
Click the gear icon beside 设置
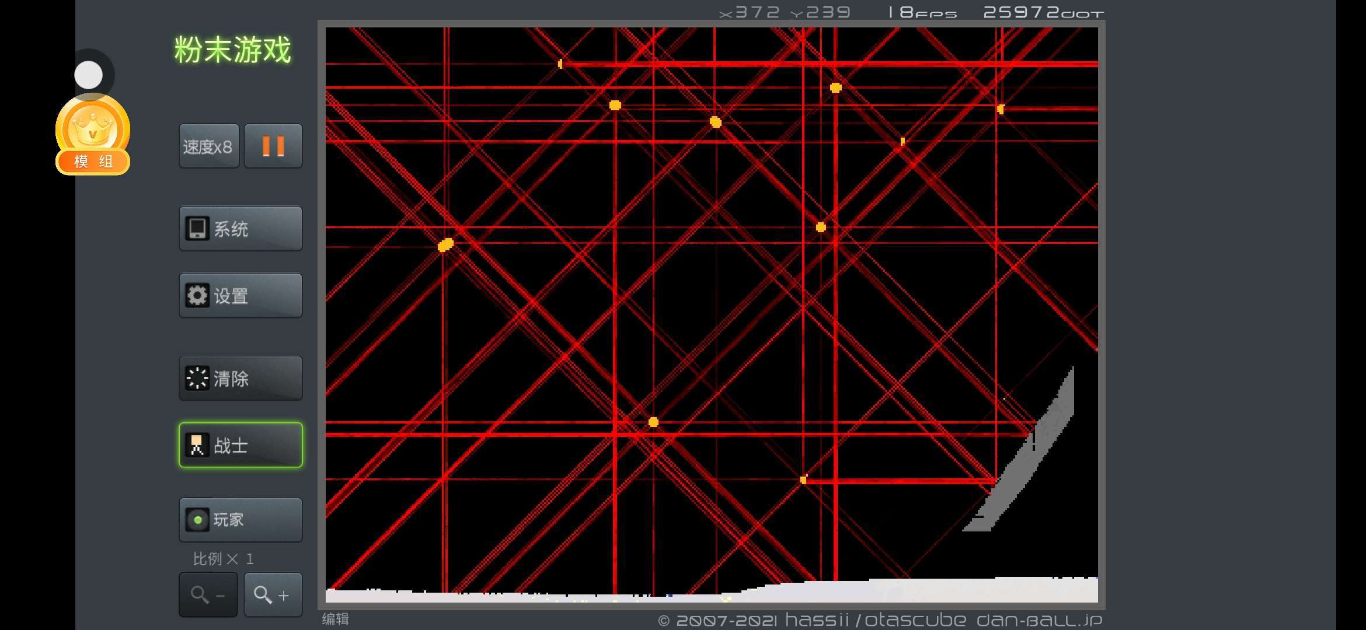(197, 296)
